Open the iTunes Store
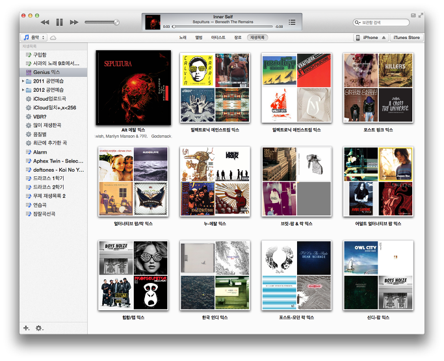The image size is (444, 361). 406,38
